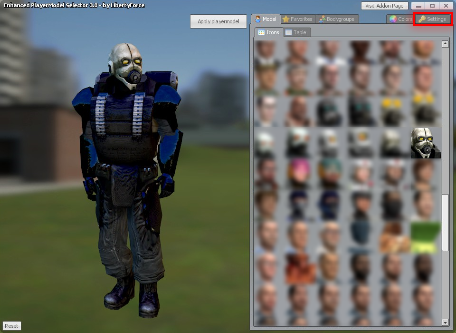Switch model list to Icons view
This screenshot has width=456, height=333.
pyautogui.click(x=269, y=32)
